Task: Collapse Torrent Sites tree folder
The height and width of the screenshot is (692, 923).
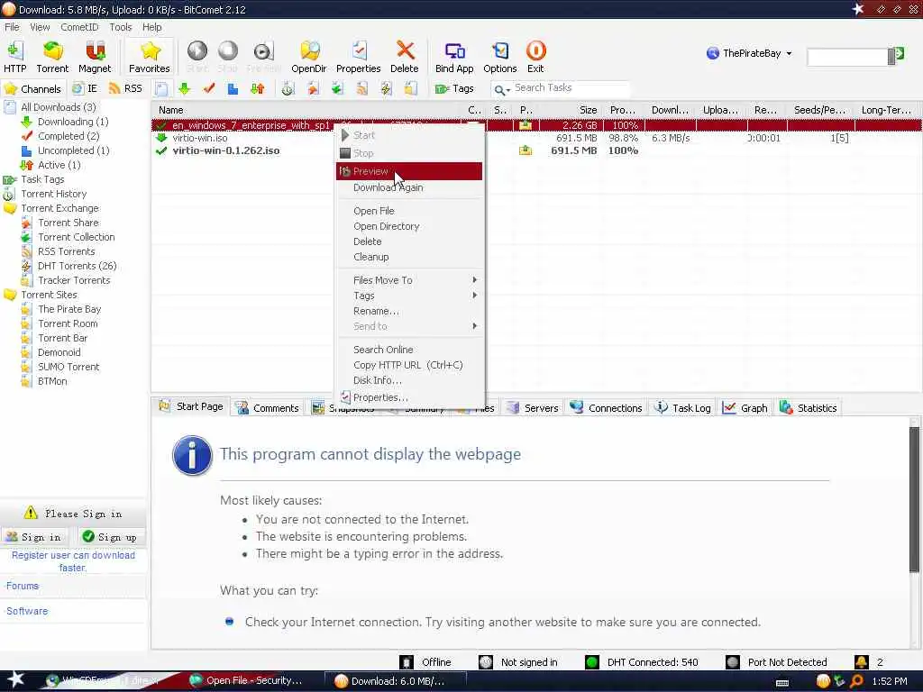Action: [10, 295]
